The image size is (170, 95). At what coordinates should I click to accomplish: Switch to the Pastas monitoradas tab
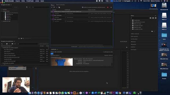60,5
